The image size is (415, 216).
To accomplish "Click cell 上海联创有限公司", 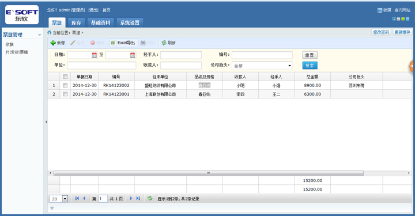I will click(160, 94).
